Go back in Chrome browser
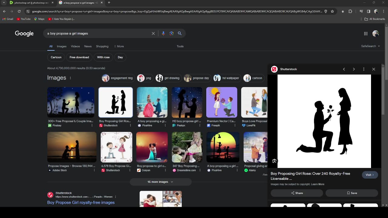The image size is (388, 218). coord(4,12)
